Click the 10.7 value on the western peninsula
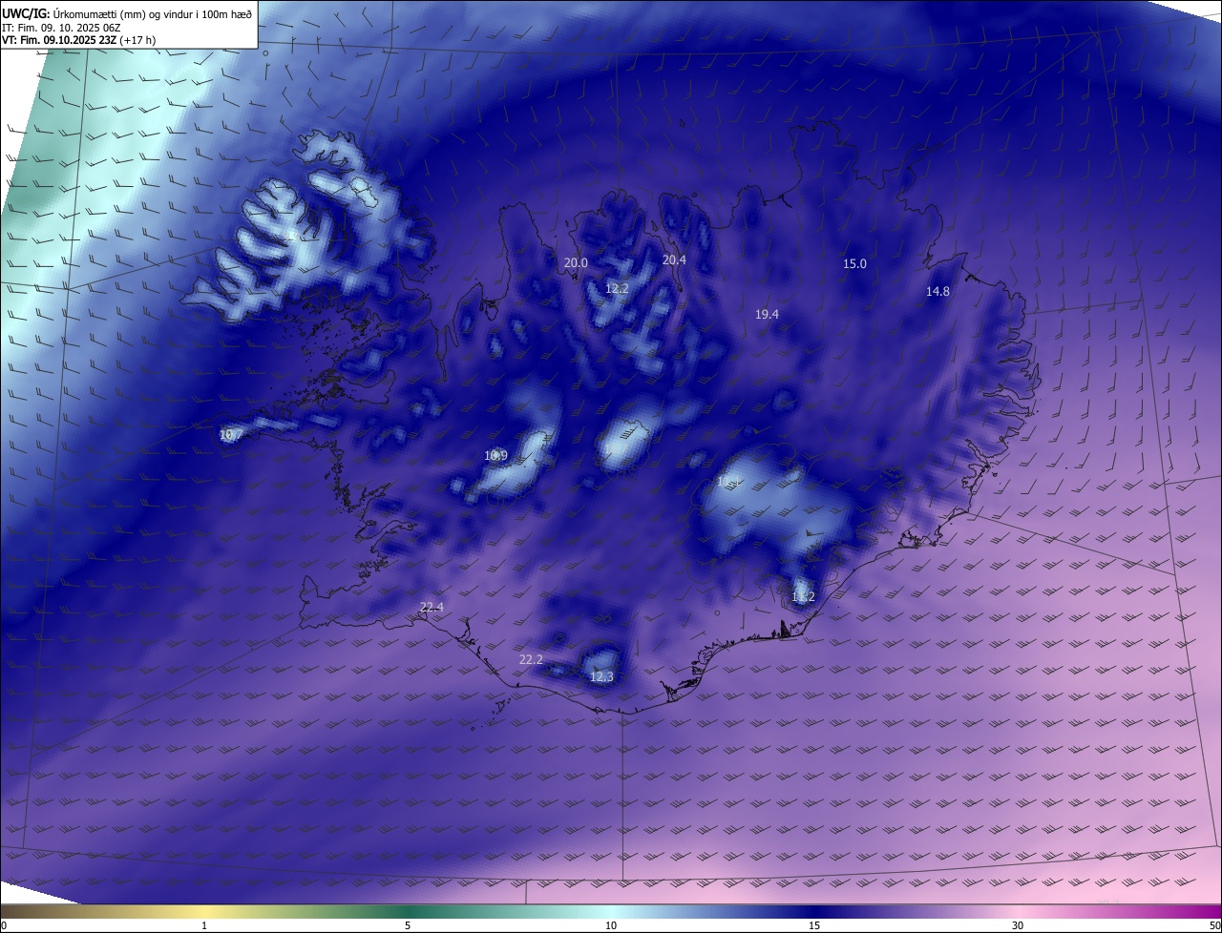The image size is (1222, 933). tap(231, 435)
